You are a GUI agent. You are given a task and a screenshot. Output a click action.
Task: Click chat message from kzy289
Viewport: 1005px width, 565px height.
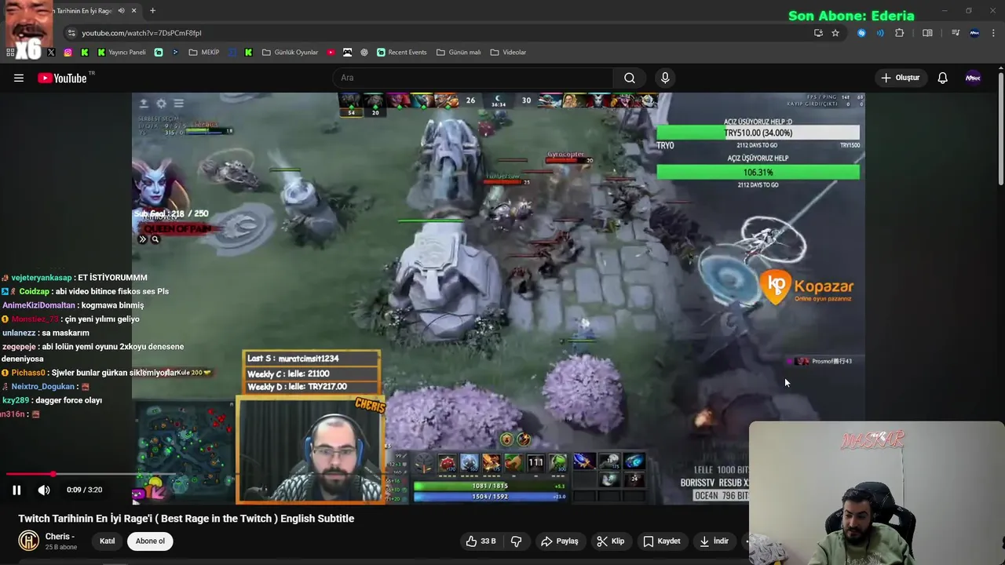53,400
